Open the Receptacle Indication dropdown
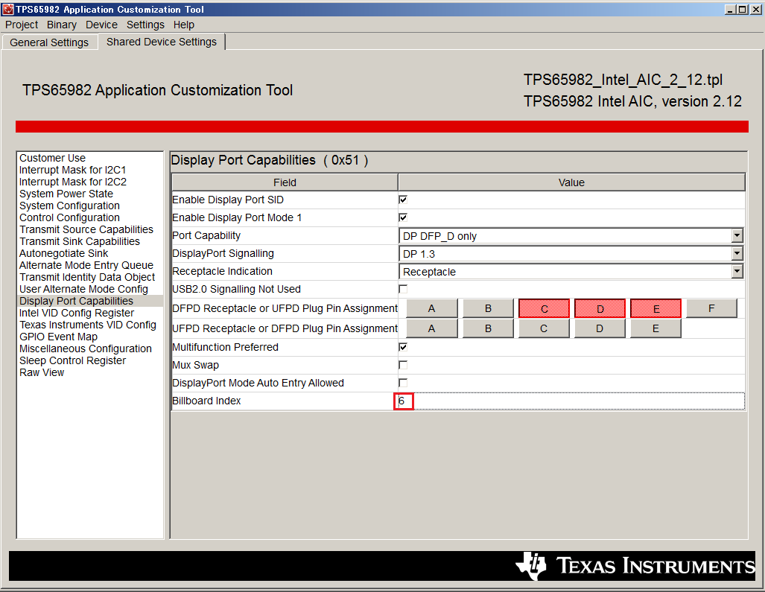 click(x=737, y=272)
